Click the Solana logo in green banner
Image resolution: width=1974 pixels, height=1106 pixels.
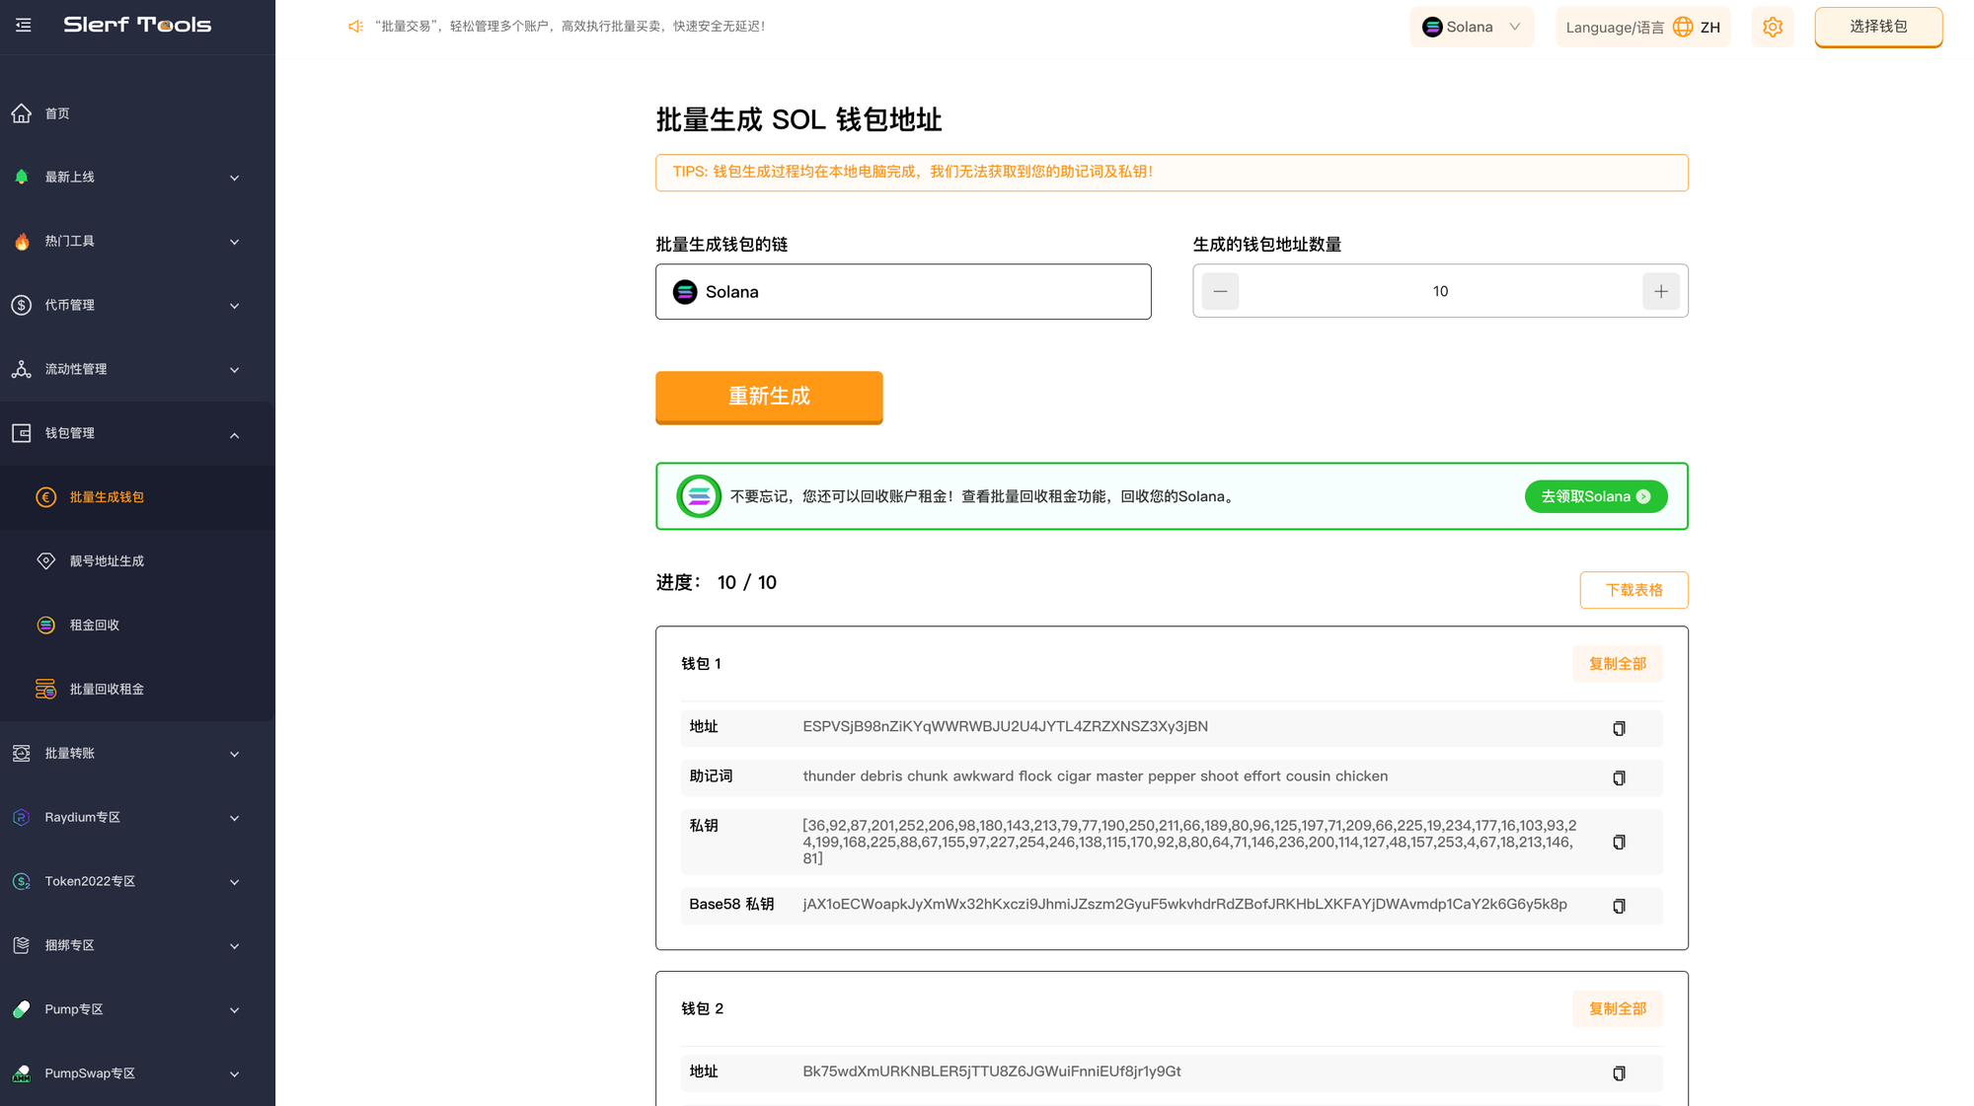[699, 496]
